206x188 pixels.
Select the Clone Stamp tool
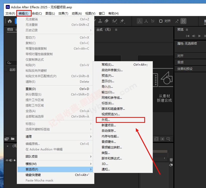[x=100, y=21]
